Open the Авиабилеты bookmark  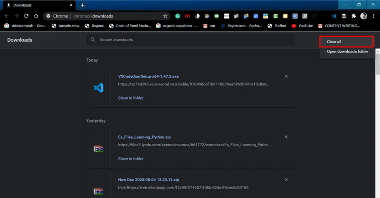click(66, 26)
